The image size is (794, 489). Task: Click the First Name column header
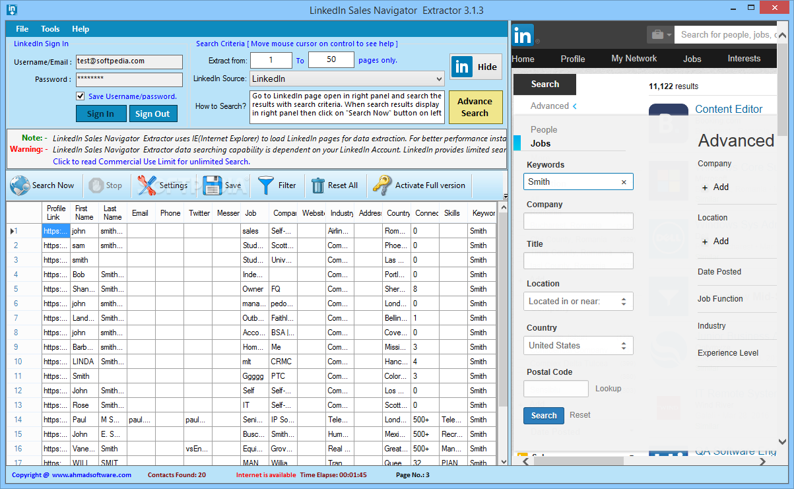tap(84, 212)
